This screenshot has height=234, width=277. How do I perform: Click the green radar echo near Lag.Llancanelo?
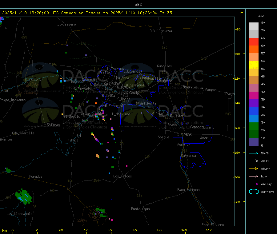(24, 196)
